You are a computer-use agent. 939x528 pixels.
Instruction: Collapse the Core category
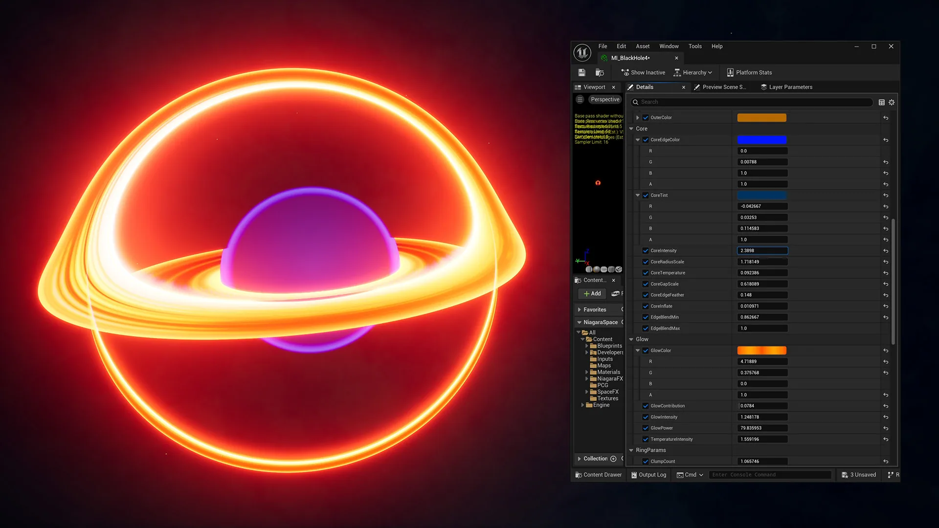click(x=631, y=129)
